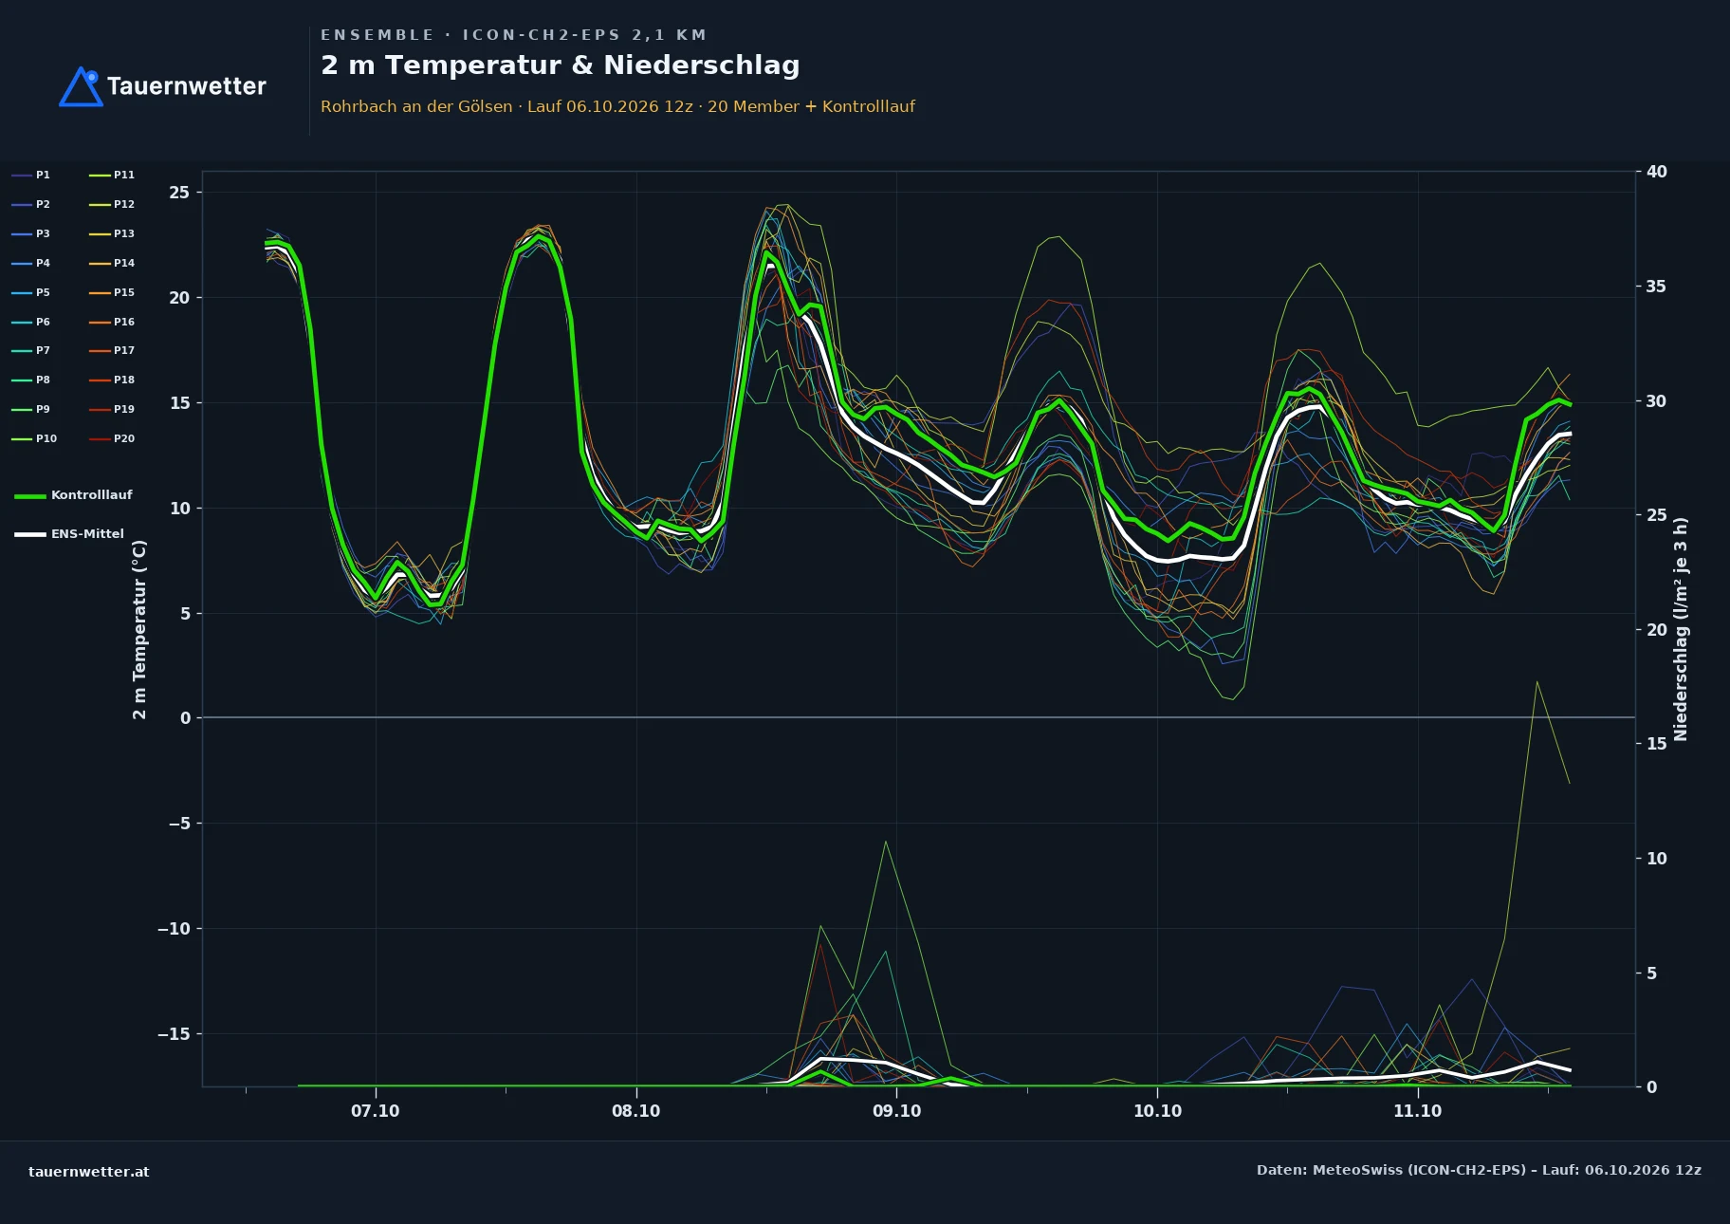Click the Kontrolllauf legend entry

[x=73, y=495]
